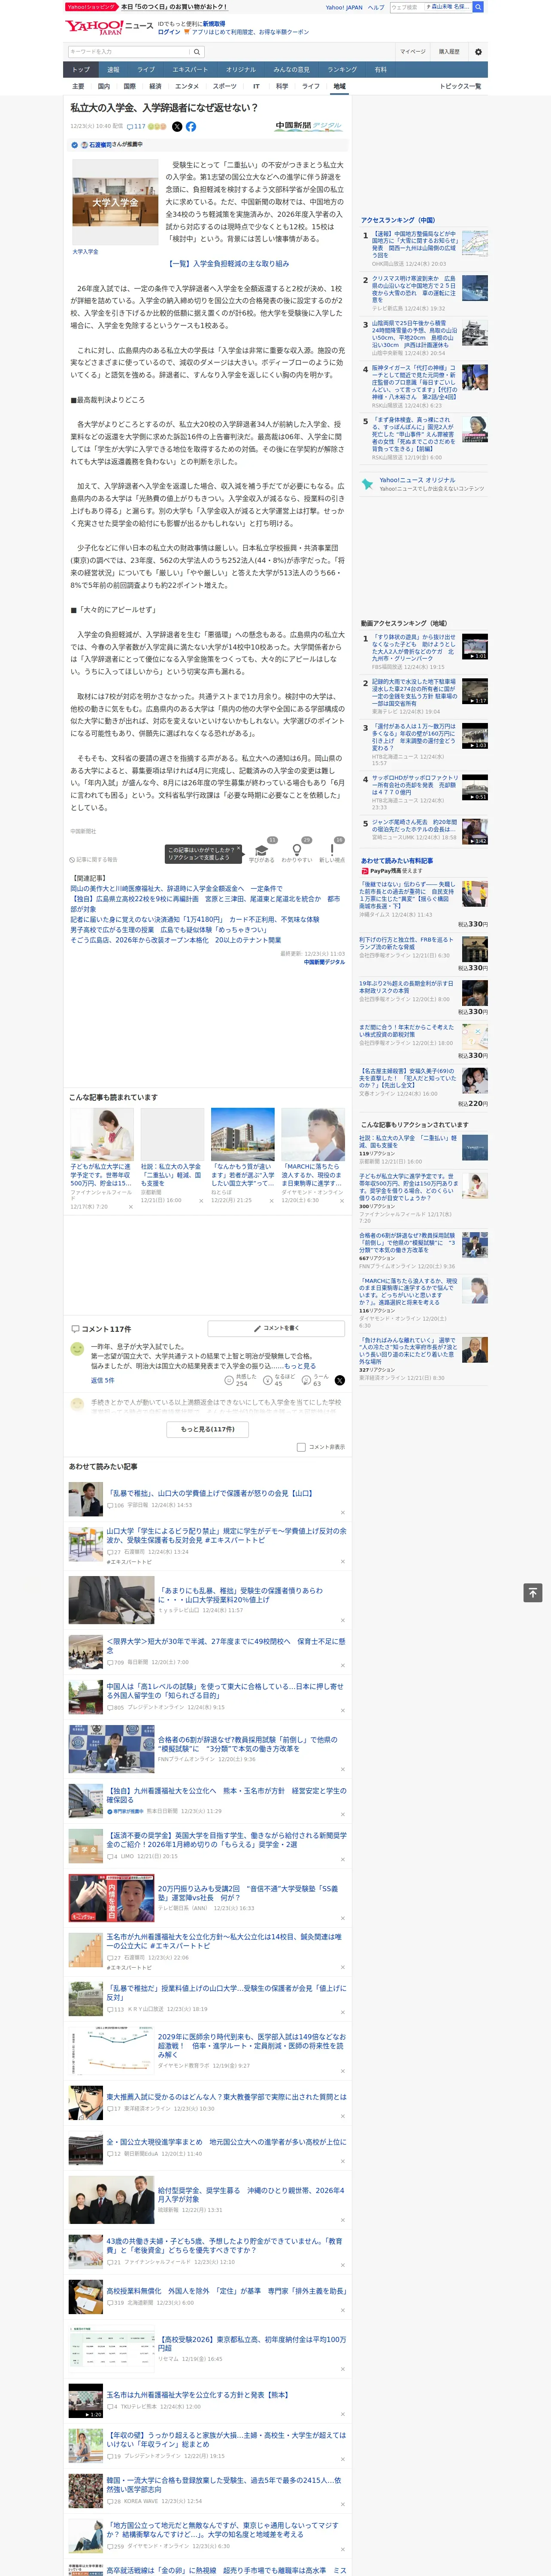The image size is (551, 2576).
Task: Play video ranking item 1 thumbnail
Action: pos(475,646)
